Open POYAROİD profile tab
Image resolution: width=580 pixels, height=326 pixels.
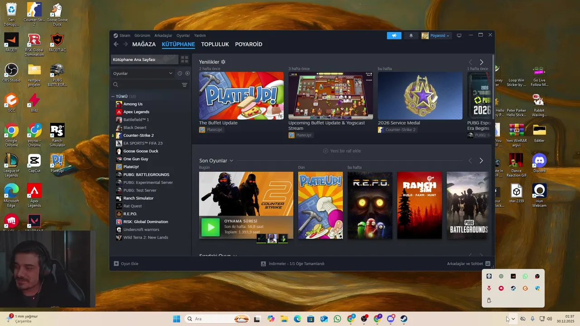pyautogui.click(x=248, y=44)
